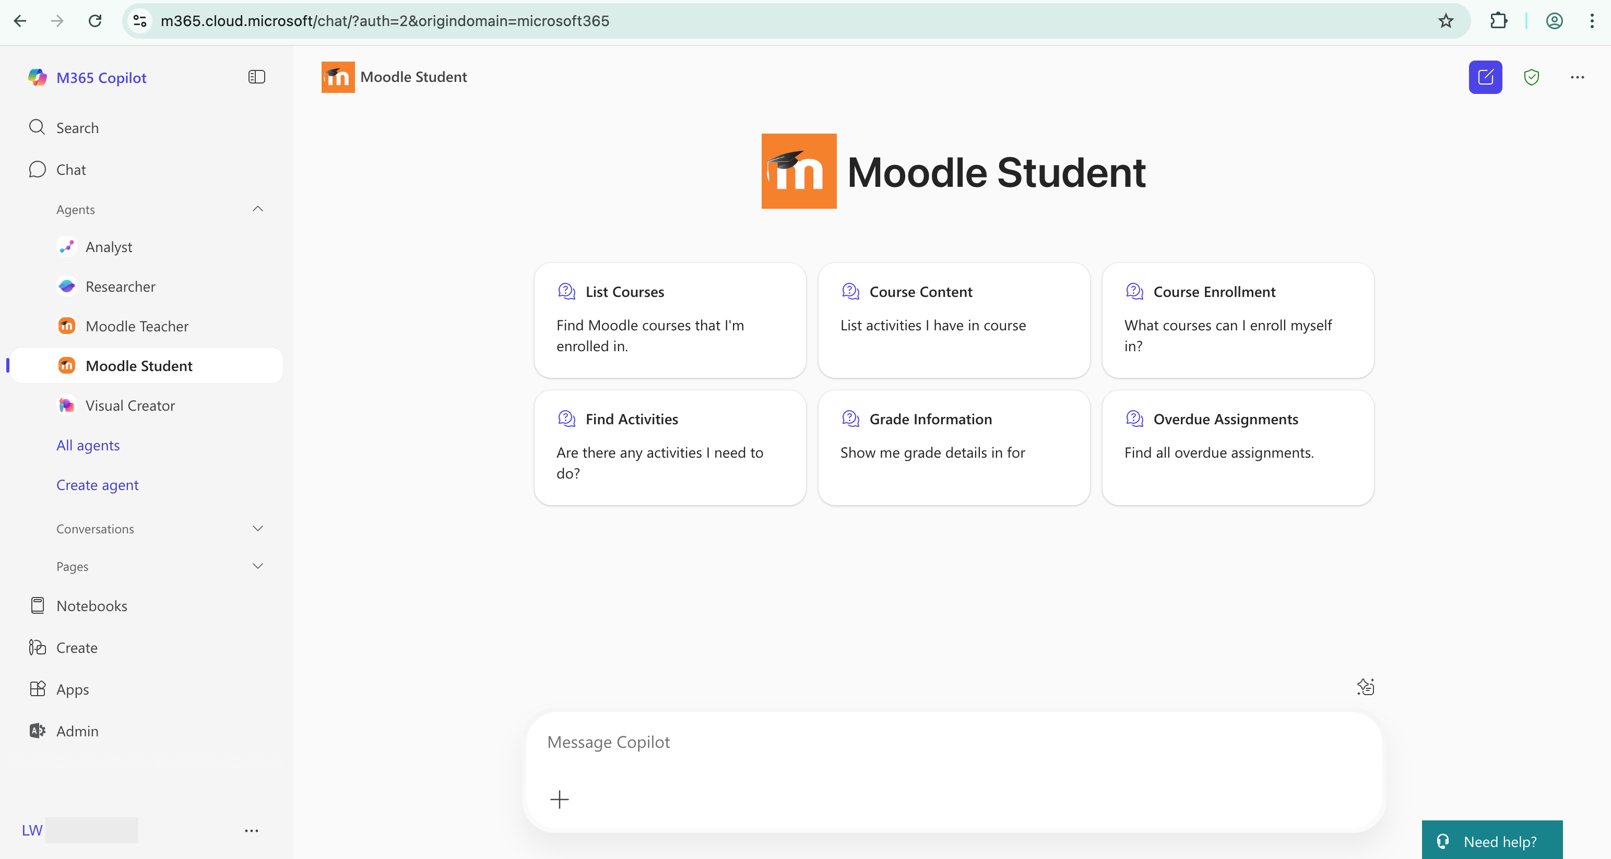Click the green shield protection icon
Image resolution: width=1611 pixels, height=859 pixels.
[x=1531, y=77]
